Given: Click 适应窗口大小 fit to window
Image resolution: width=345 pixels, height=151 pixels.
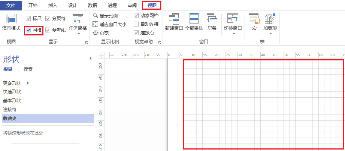Looking at the screenshot, I should click(x=110, y=24).
